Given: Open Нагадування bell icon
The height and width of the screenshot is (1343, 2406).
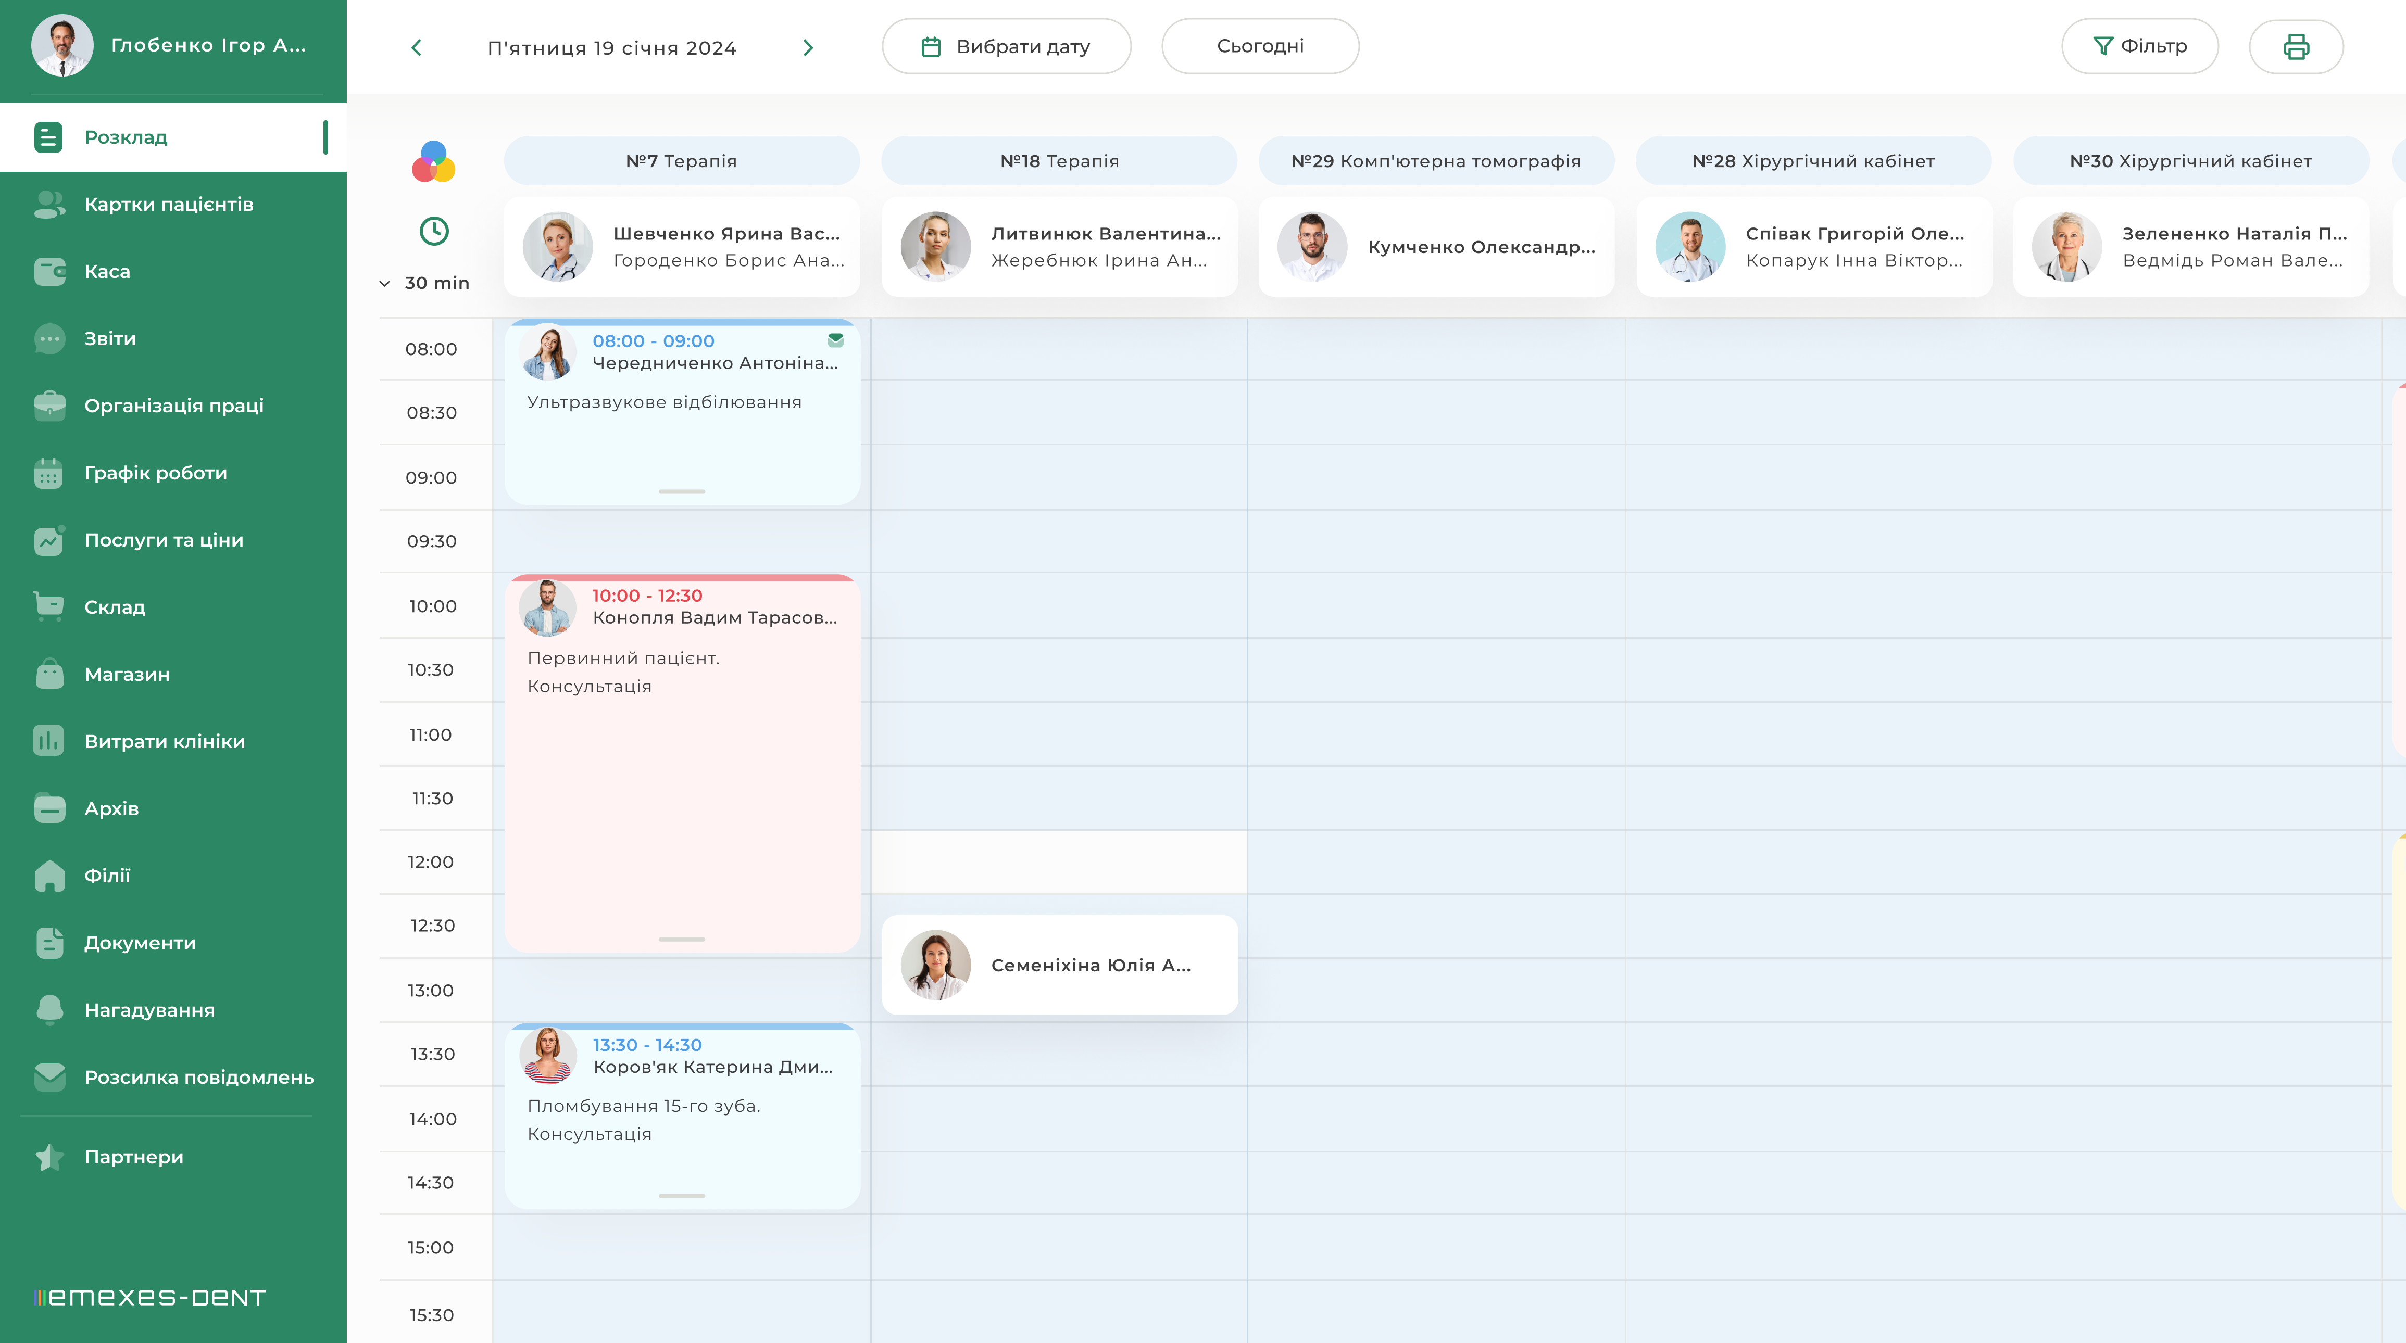Looking at the screenshot, I should click(49, 1010).
